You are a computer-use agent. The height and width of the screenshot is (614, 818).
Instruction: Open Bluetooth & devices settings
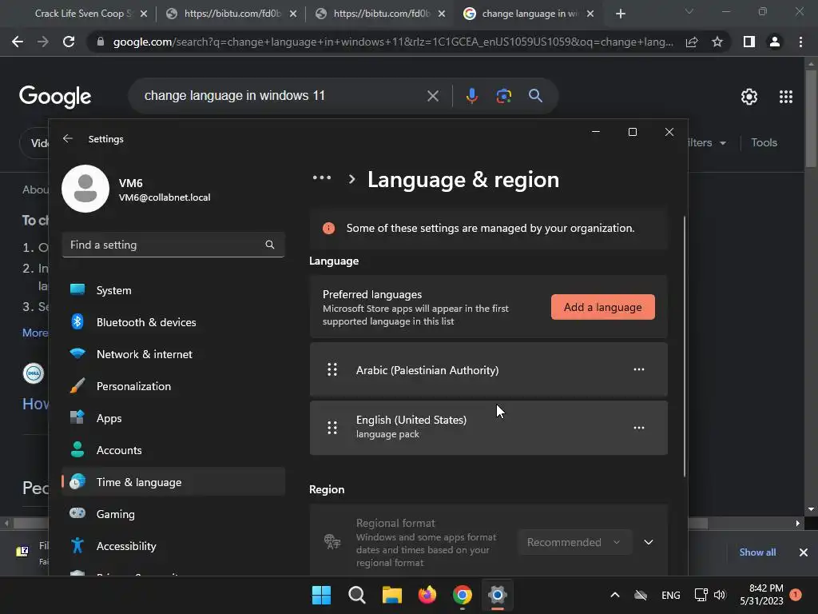tap(173, 322)
